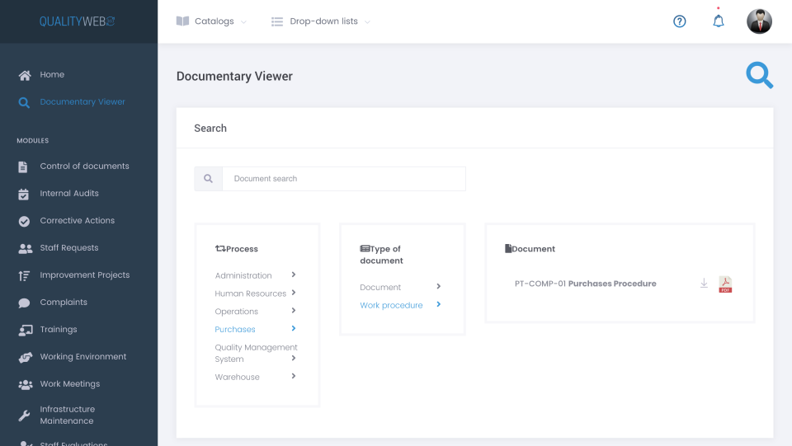Click the Improvement Projects sidebar icon

click(24, 275)
